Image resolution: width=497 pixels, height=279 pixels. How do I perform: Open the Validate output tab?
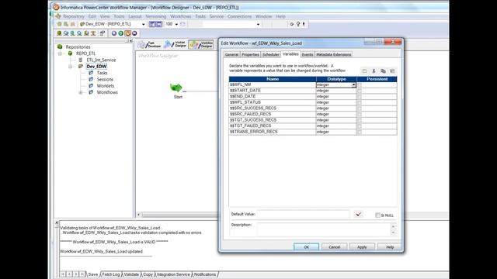(x=131, y=274)
